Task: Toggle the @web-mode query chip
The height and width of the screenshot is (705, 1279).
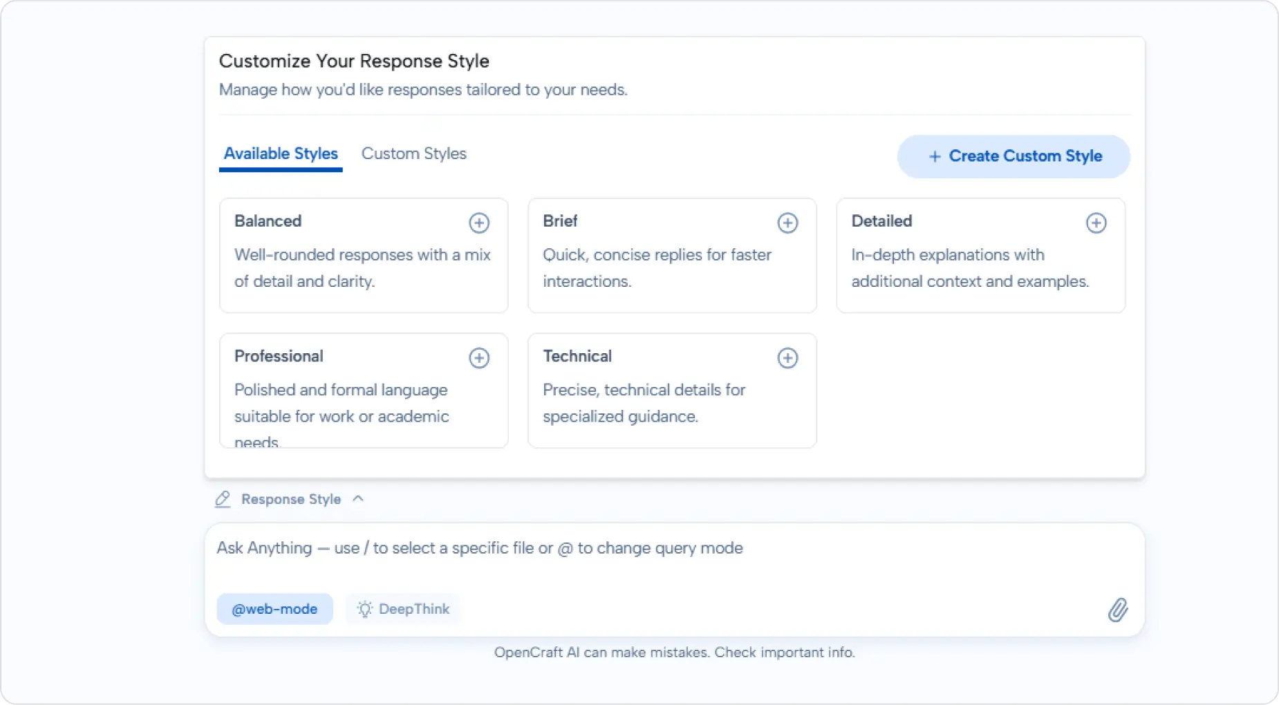Action: tap(274, 609)
